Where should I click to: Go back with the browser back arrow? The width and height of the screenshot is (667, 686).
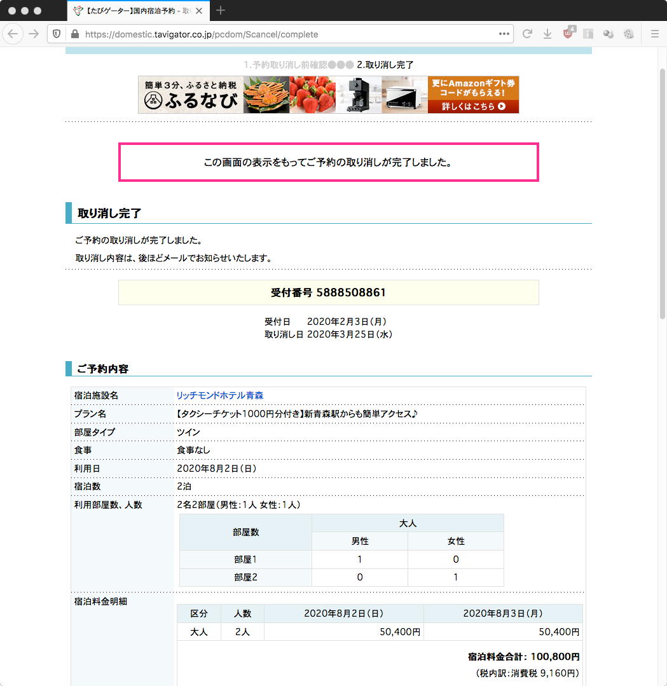click(13, 34)
